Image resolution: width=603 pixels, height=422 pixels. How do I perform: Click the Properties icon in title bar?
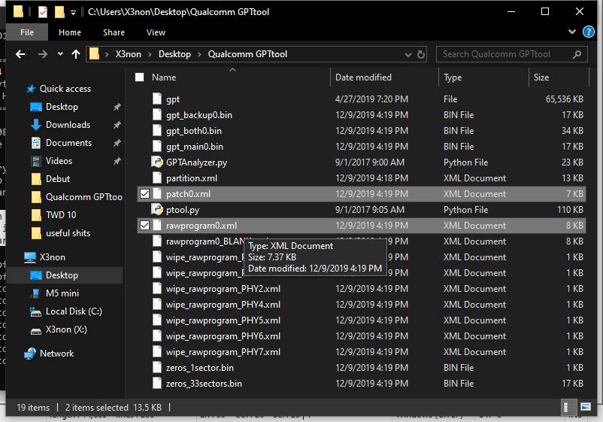43,12
